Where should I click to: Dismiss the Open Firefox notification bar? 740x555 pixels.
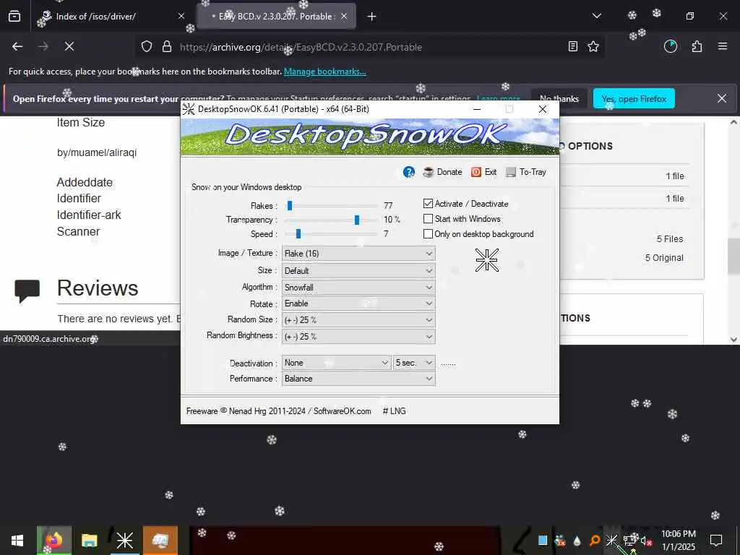pos(722,98)
